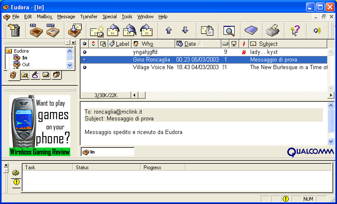The height and width of the screenshot is (204, 337).
Task: Click the error status exclamation icon tab
Action: coord(17,182)
